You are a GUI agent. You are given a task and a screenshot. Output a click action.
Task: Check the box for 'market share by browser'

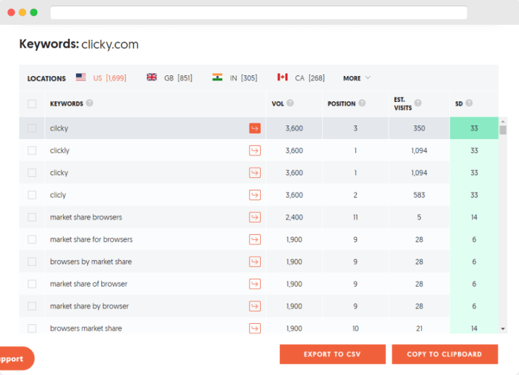click(x=32, y=306)
